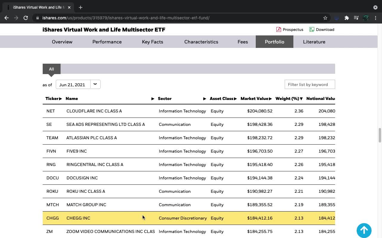
Task: Sort by the Sector column arrow
Action: point(205,98)
